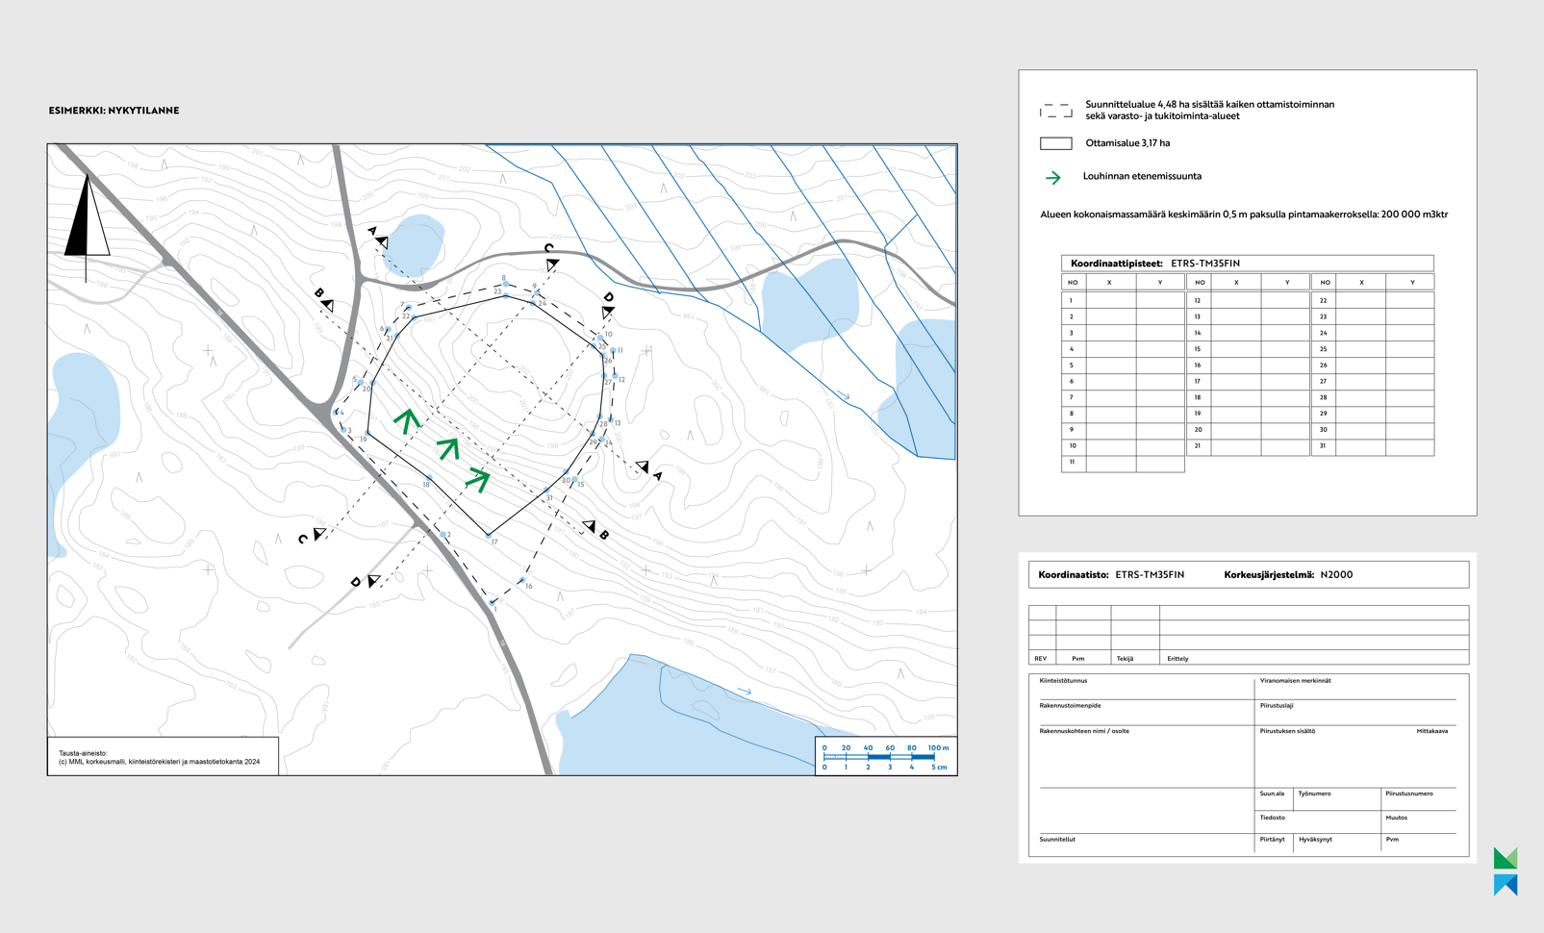Click the green and blue logo in the corner
The image size is (1544, 933).
tap(1506, 871)
